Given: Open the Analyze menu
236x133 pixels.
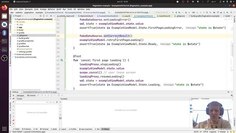Looking at the screenshot, I should 43,9.
